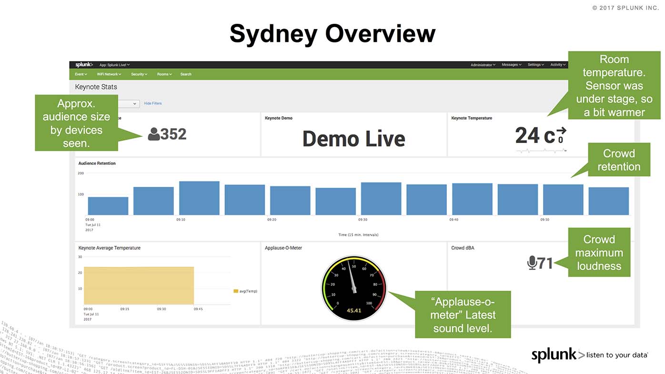Image resolution: width=665 pixels, height=374 pixels.
Task: Click the Keynote Average Temperature panel title
Action: (x=110, y=248)
